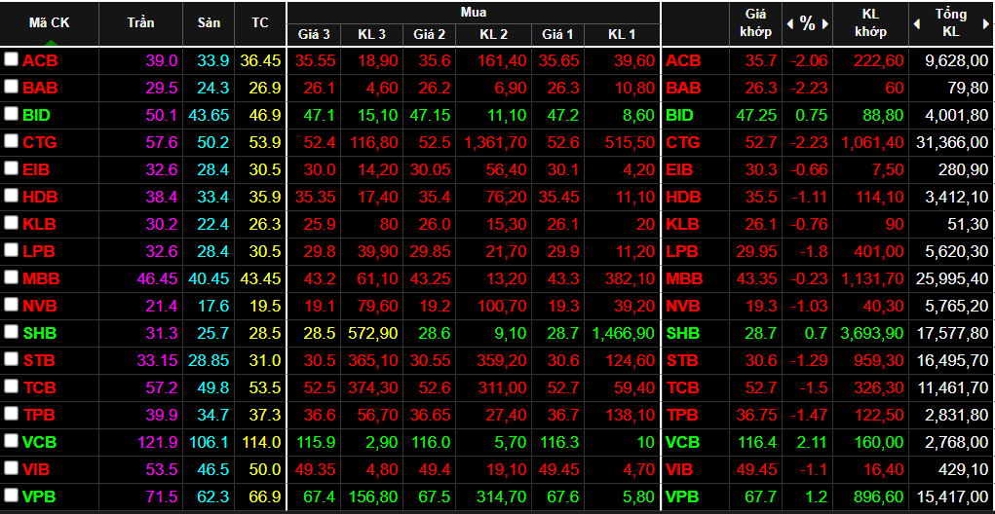Click the Mua section header
Screen dimensions: 995x514
tap(473, 12)
